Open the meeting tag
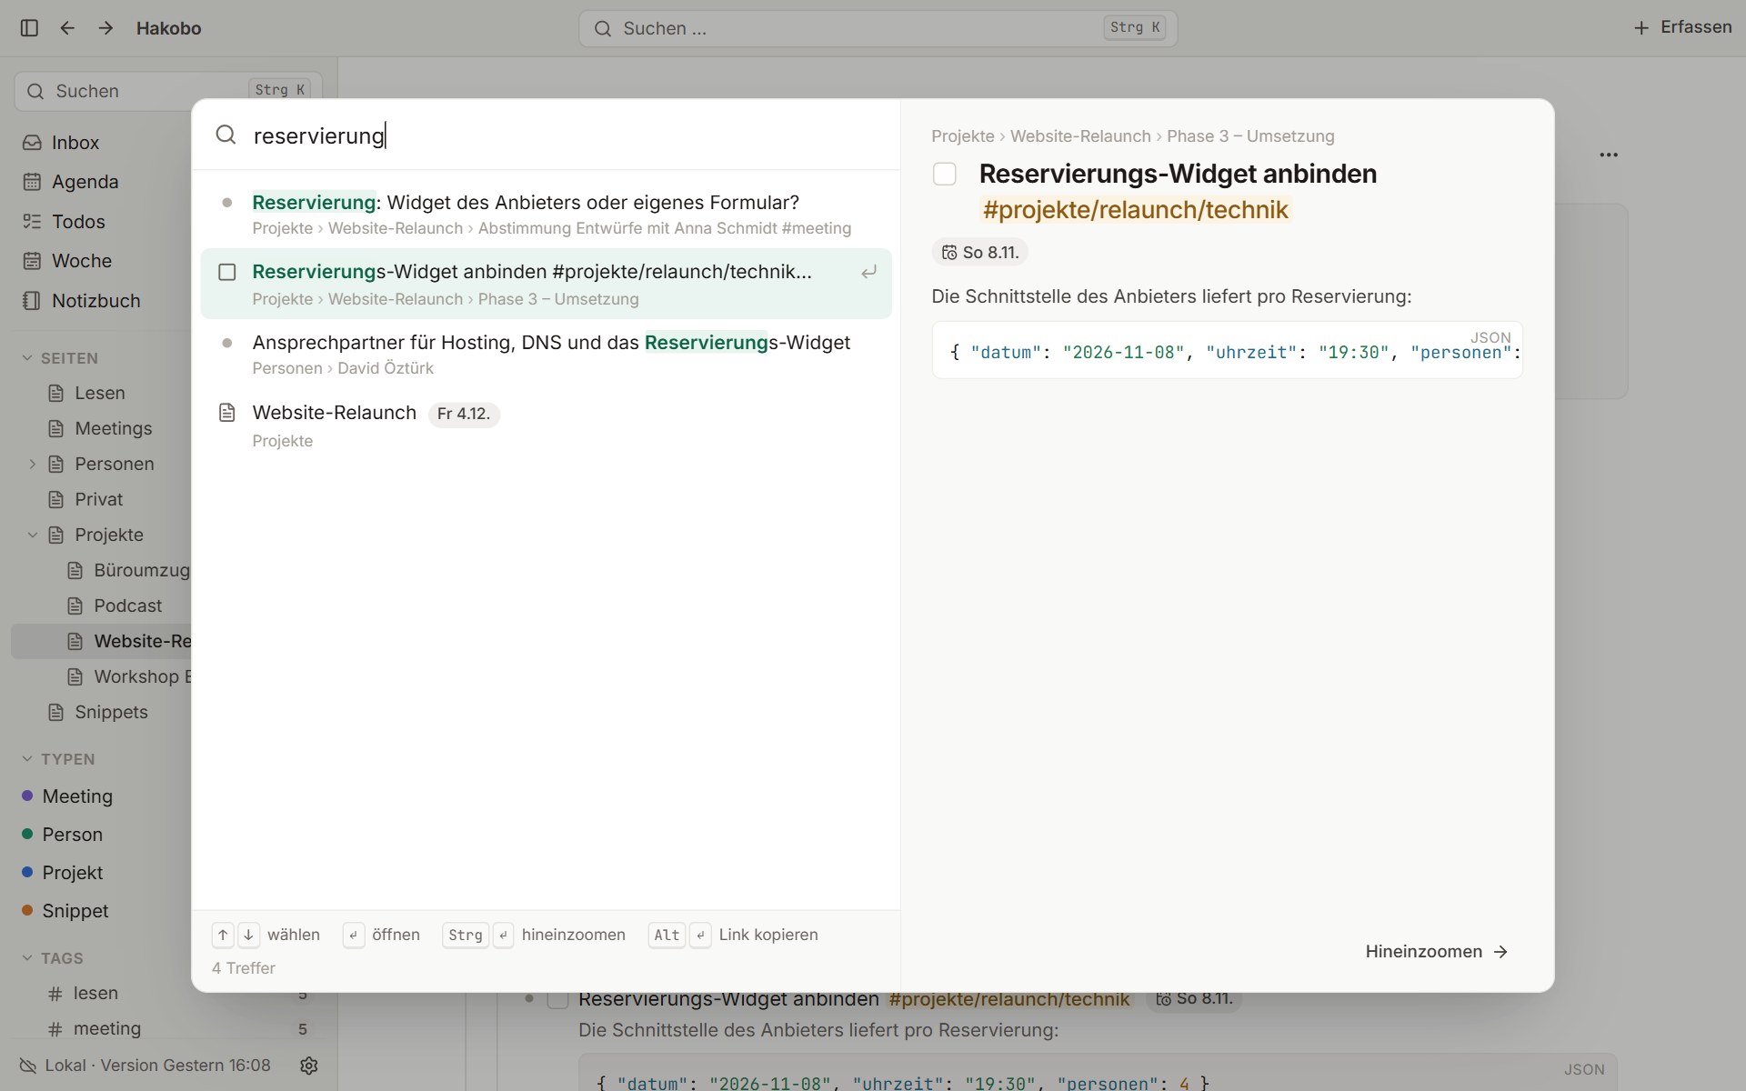Viewport: 1746px width, 1091px height. [107, 1029]
